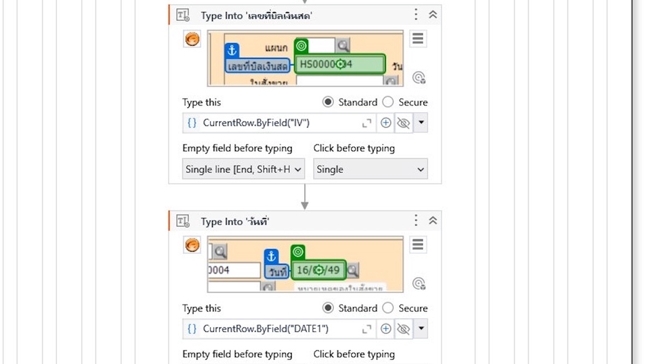Collapse the Type Into 'เลขที่บิลเงินสด' activity
The height and width of the screenshot is (364, 649).
(x=433, y=15)
